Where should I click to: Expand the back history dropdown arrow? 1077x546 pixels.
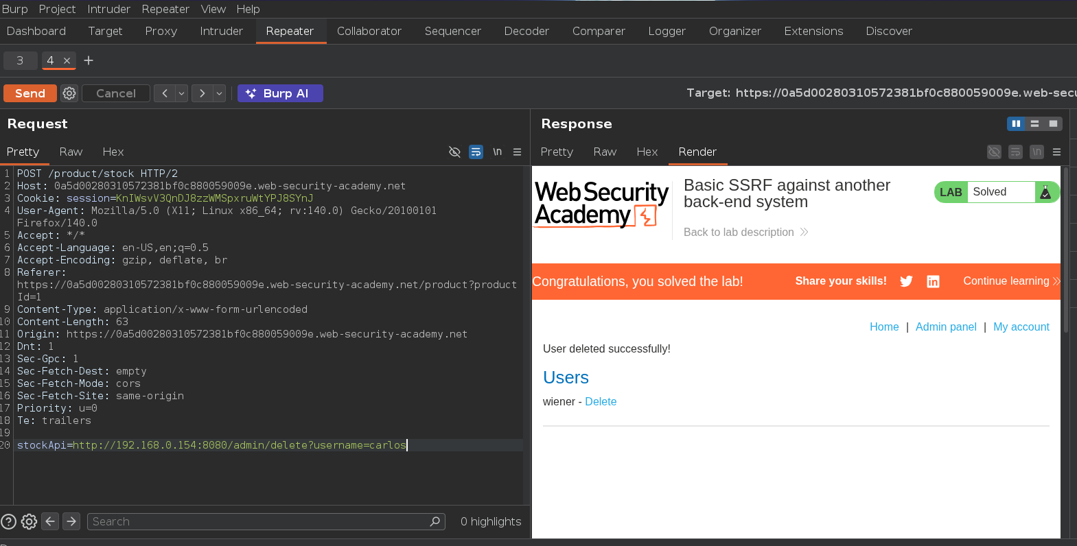(182, 93)
